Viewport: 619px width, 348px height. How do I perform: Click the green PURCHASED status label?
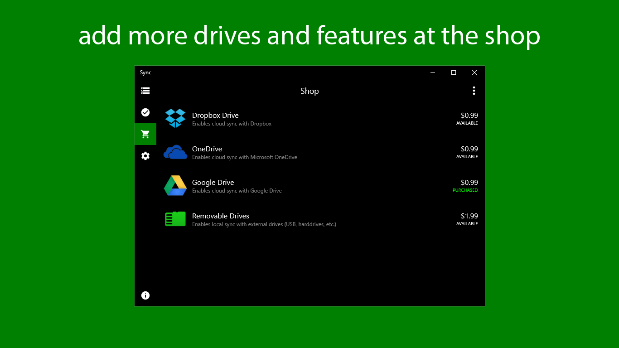pos(465,190)
